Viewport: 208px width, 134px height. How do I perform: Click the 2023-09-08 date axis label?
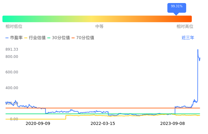[172, 124]
